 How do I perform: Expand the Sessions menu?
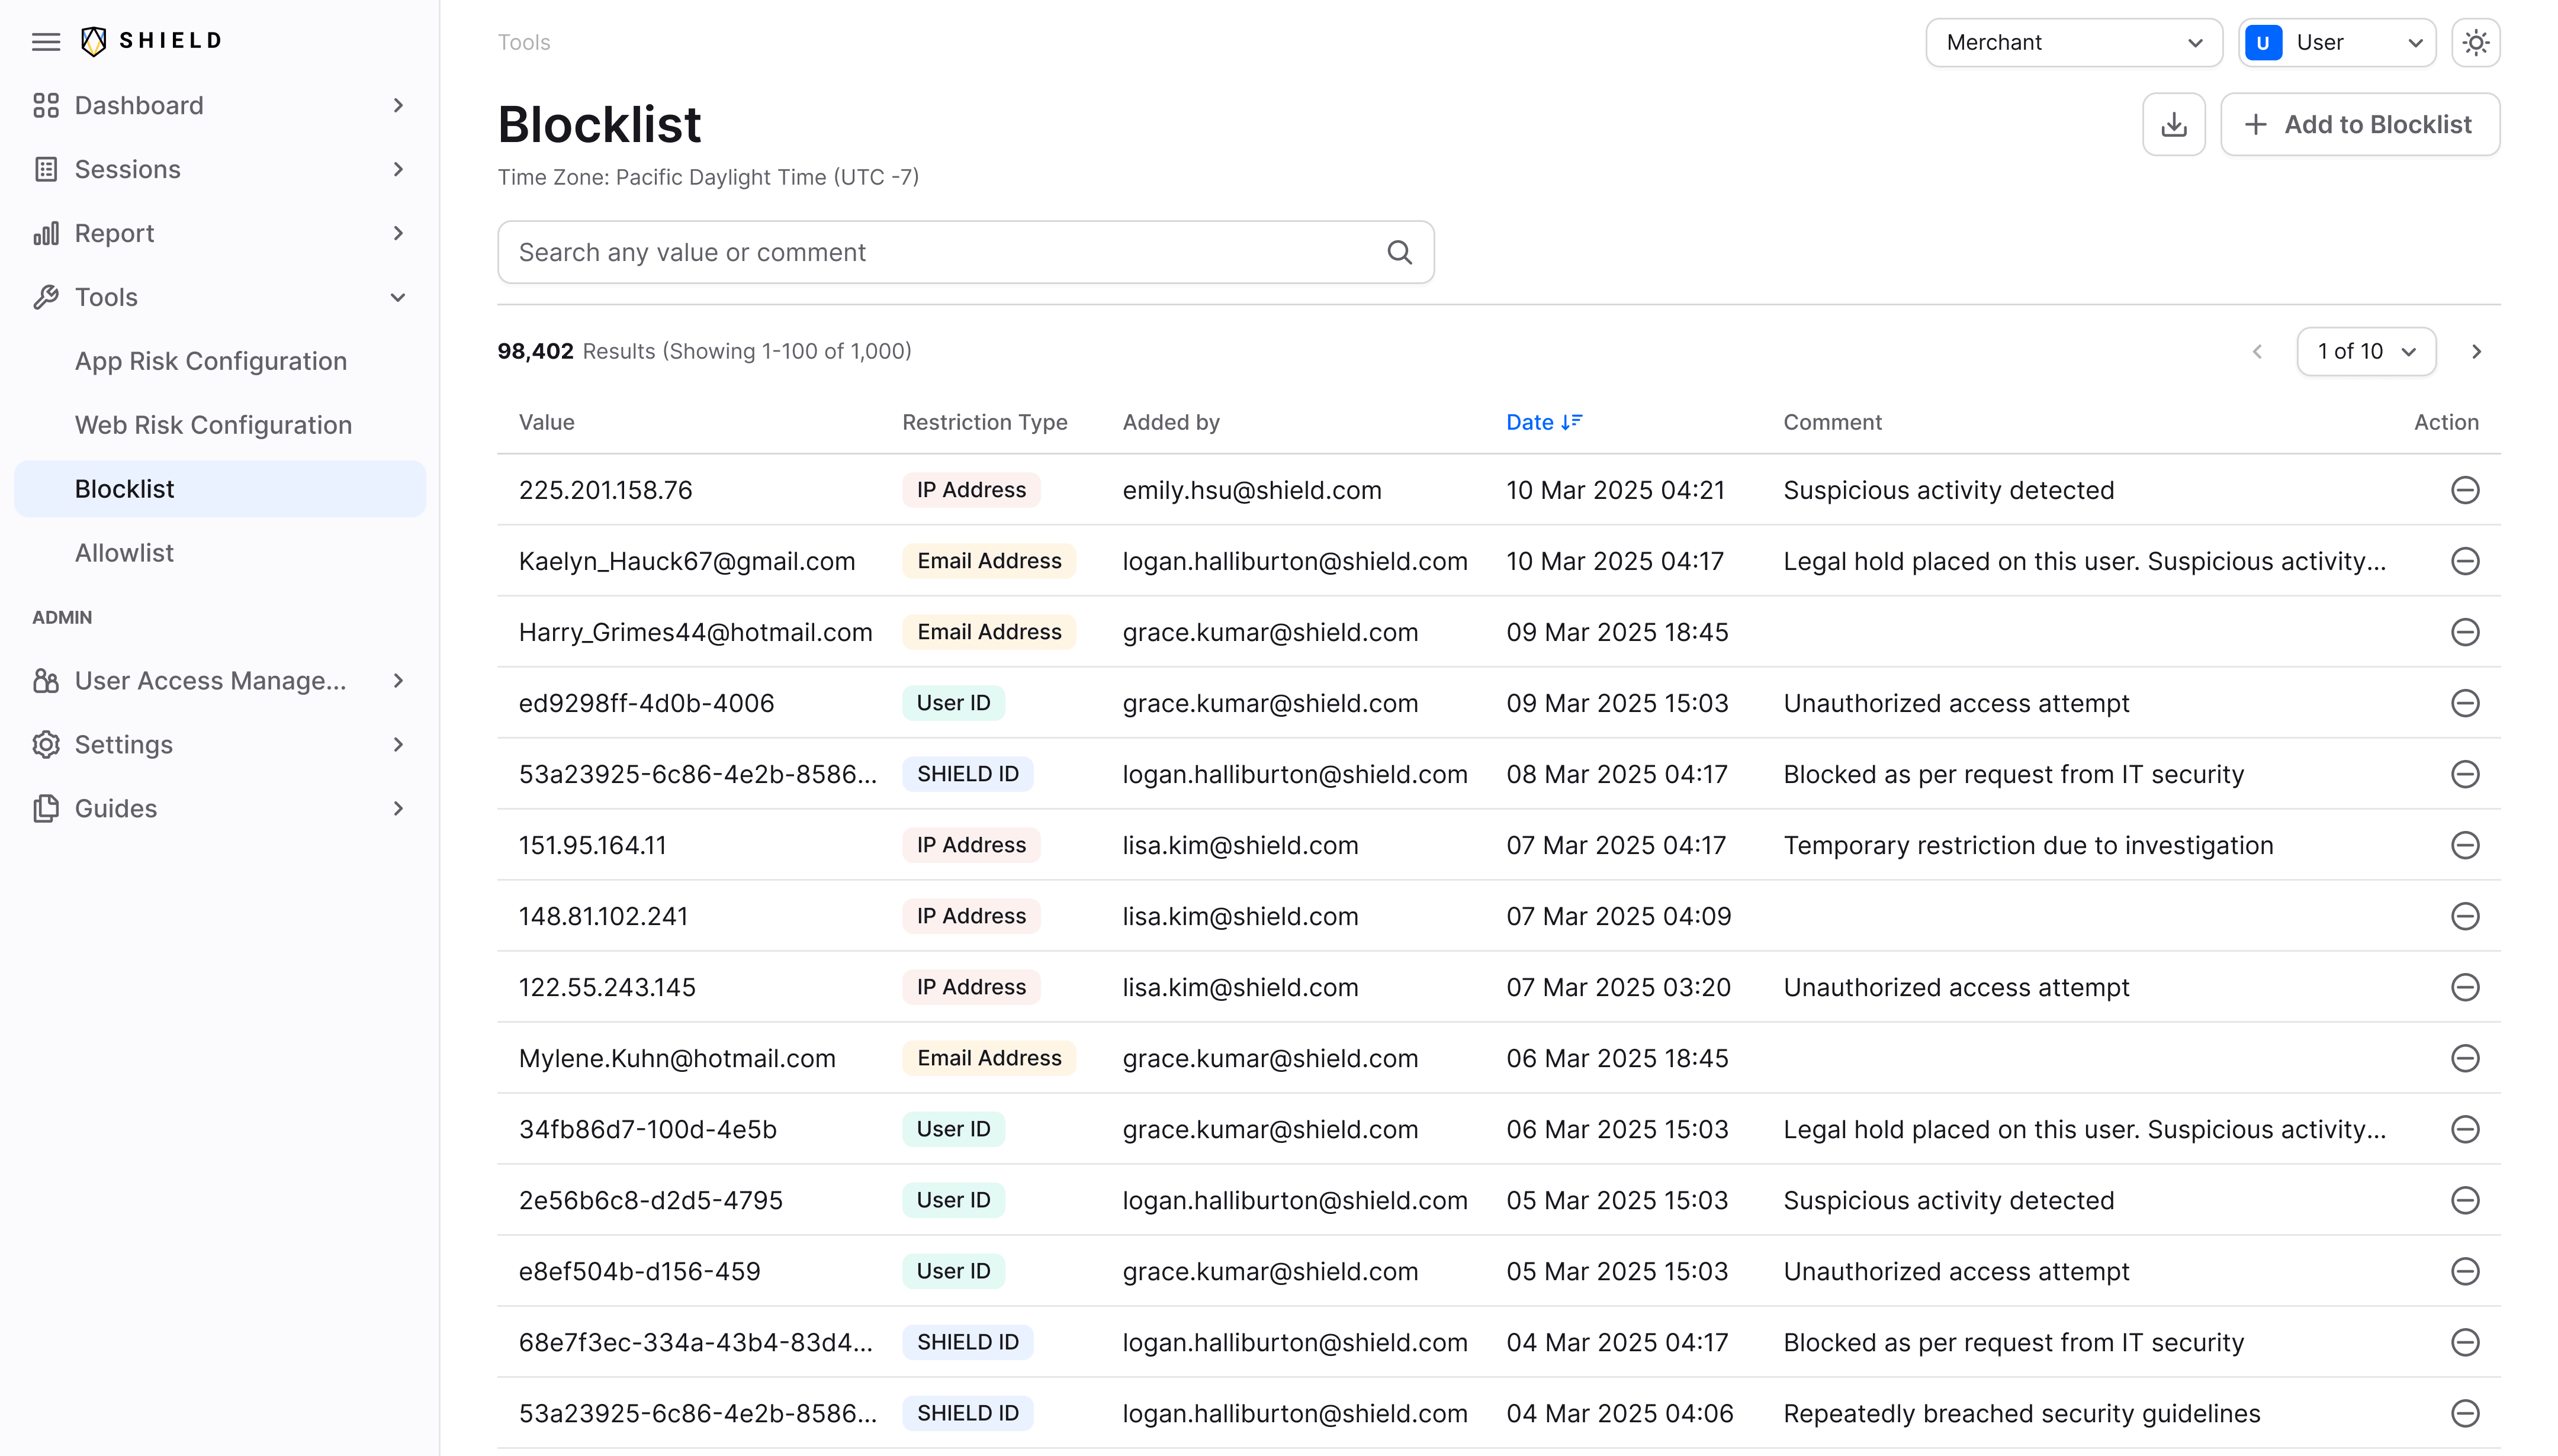220,169
